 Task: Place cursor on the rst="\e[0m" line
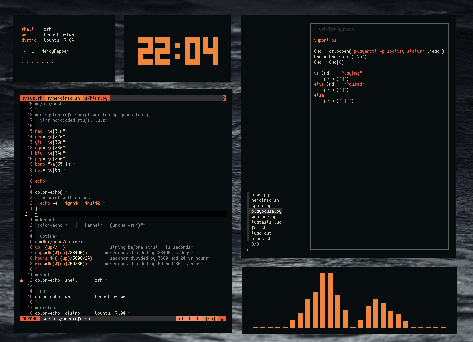point(49,170)
